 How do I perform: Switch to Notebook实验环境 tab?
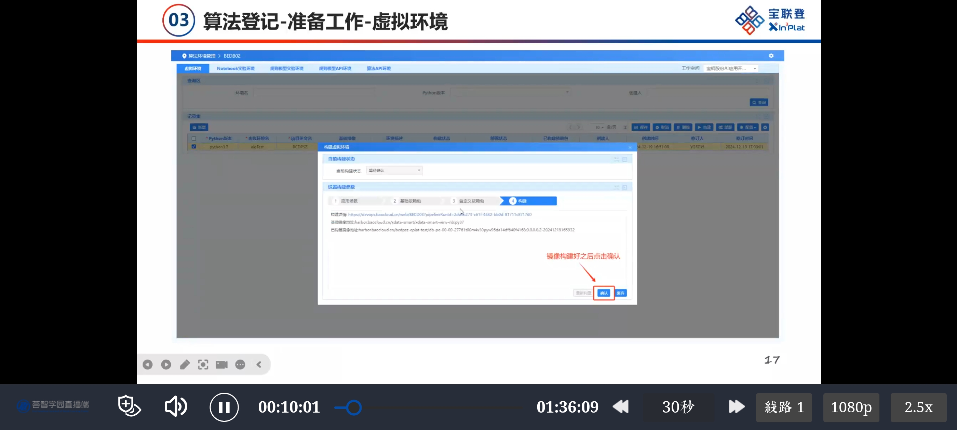(235, 68)
